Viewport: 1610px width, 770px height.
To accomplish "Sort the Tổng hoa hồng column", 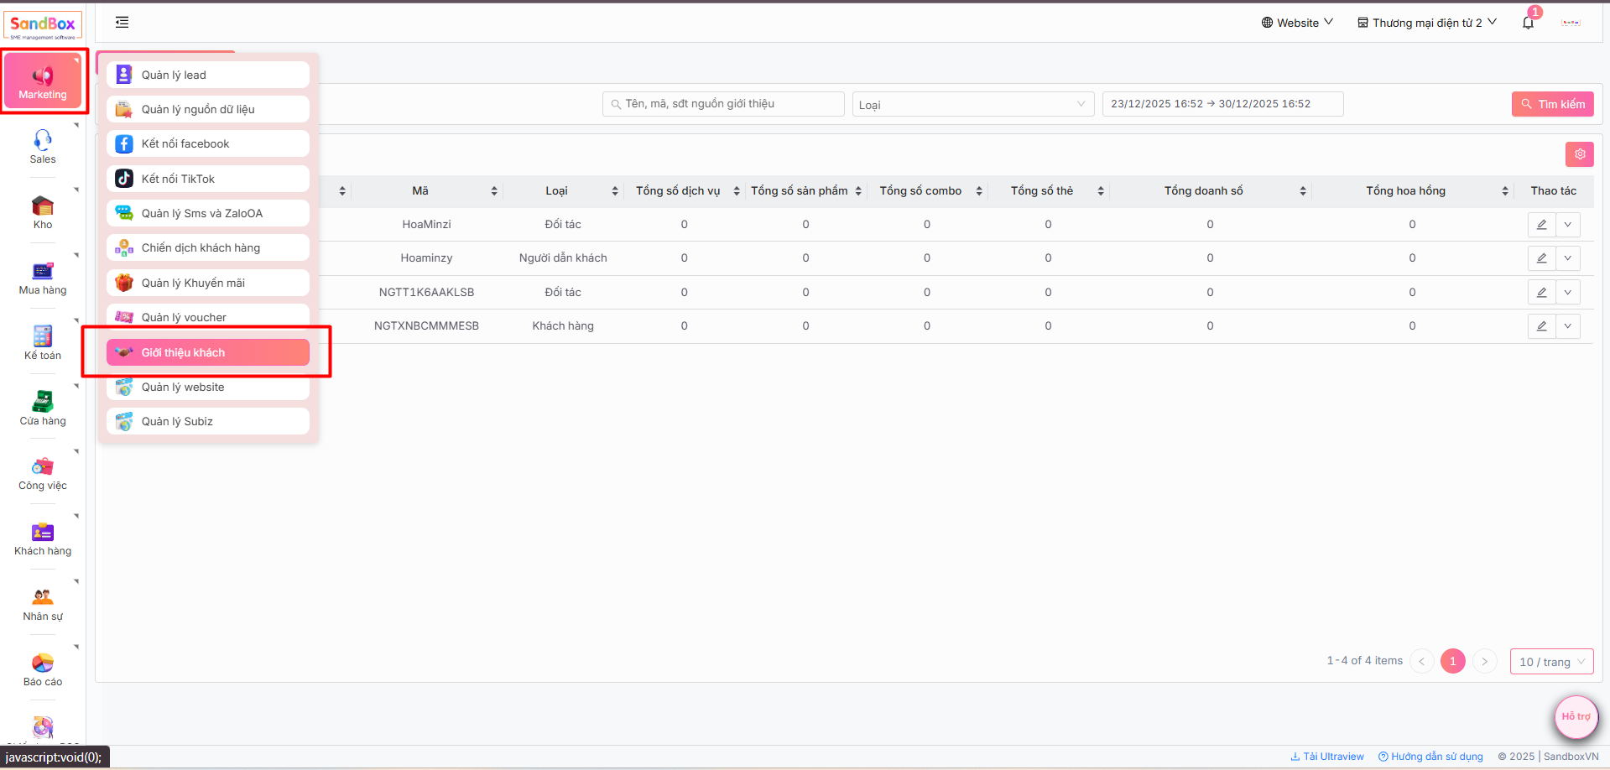I will tap(1505, 191).
